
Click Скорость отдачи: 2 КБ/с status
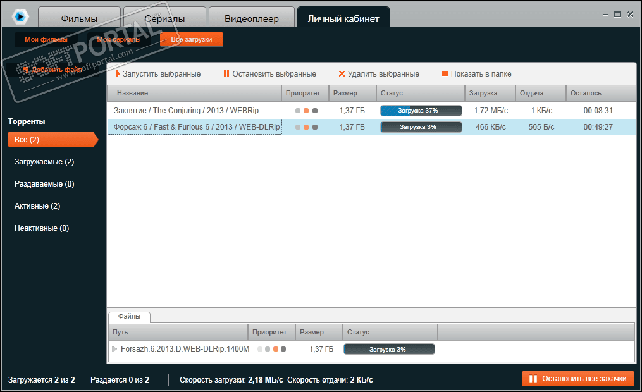(330, 380)
